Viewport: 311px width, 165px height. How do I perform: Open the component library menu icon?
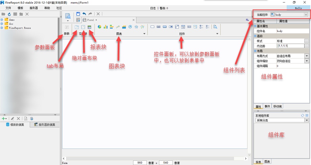[307, 115]
